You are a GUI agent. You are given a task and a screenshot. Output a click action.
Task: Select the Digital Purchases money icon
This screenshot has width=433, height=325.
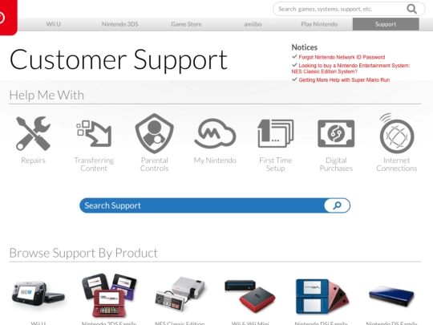click(x=336, y=133)
